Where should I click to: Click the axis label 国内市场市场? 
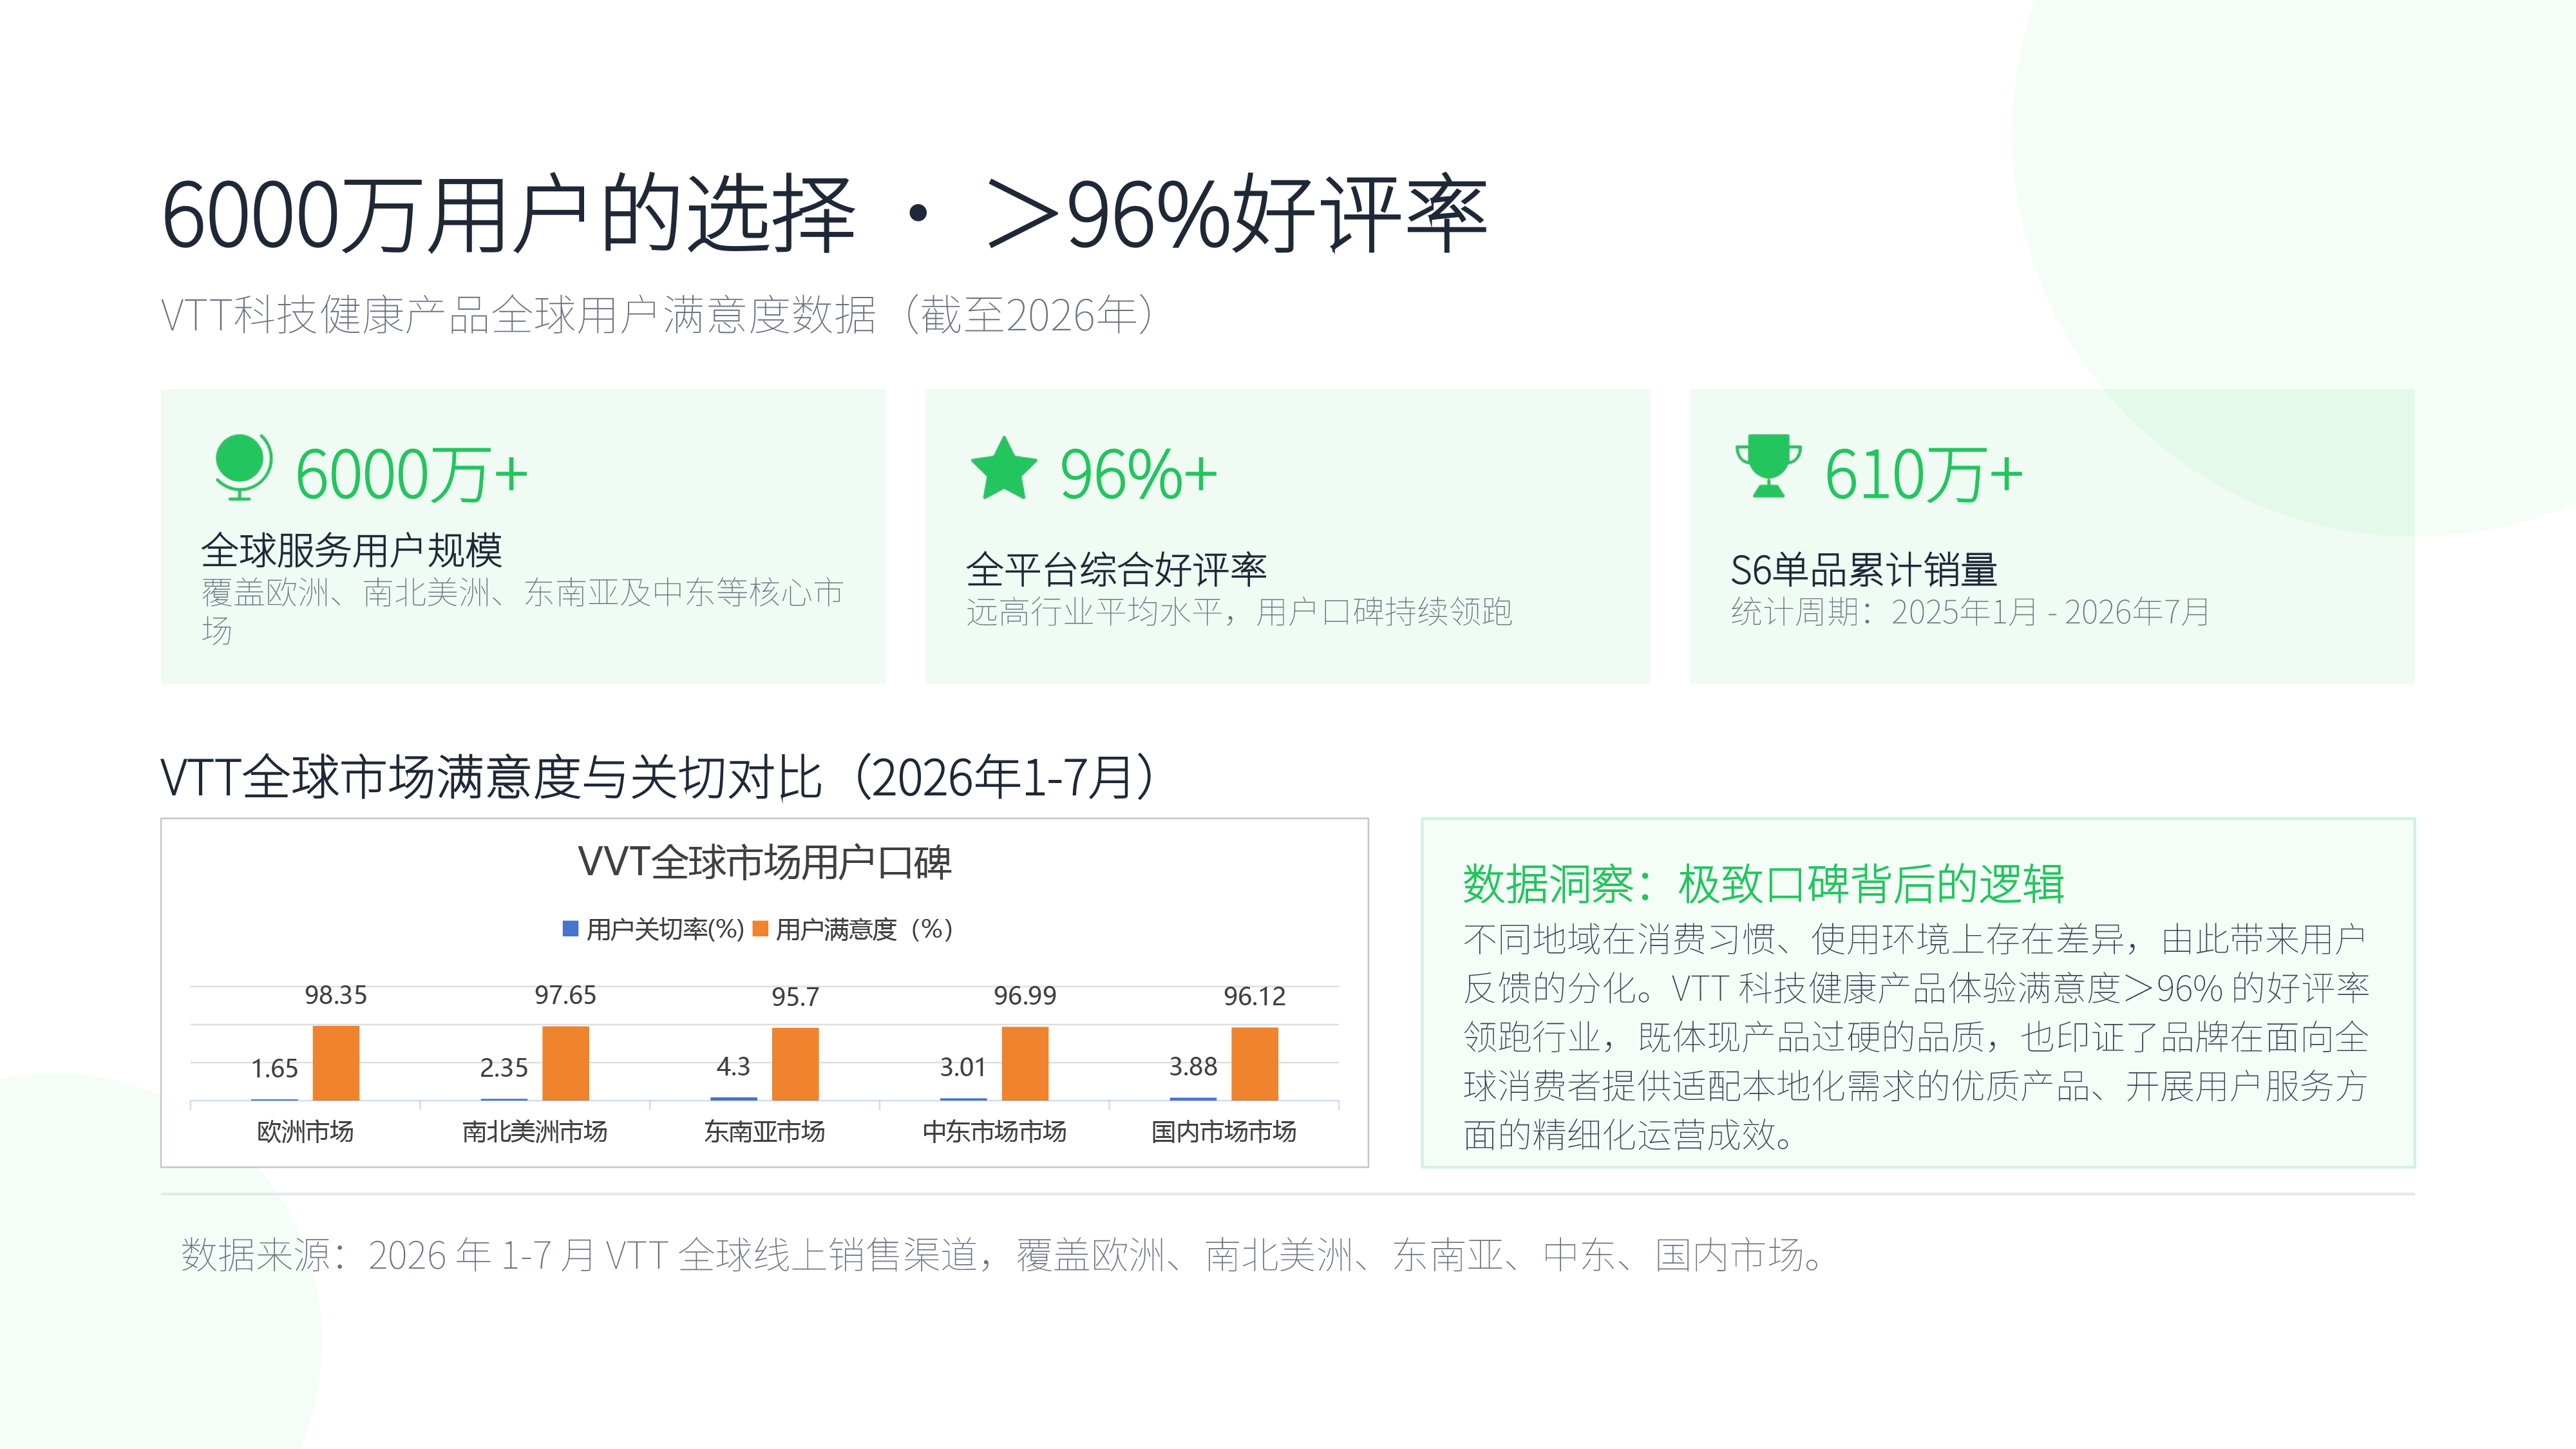pyautogui.click(x=1224, y=1132)
